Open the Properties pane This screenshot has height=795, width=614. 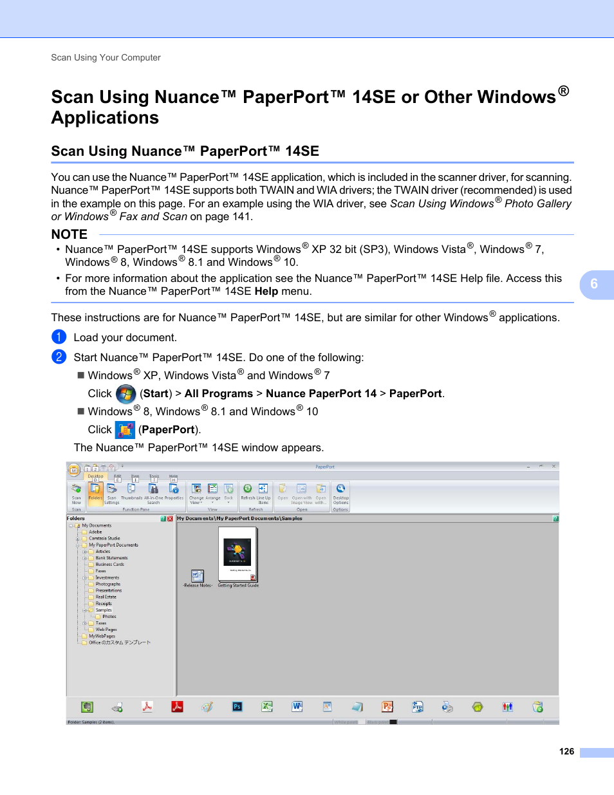click(174, 492)
